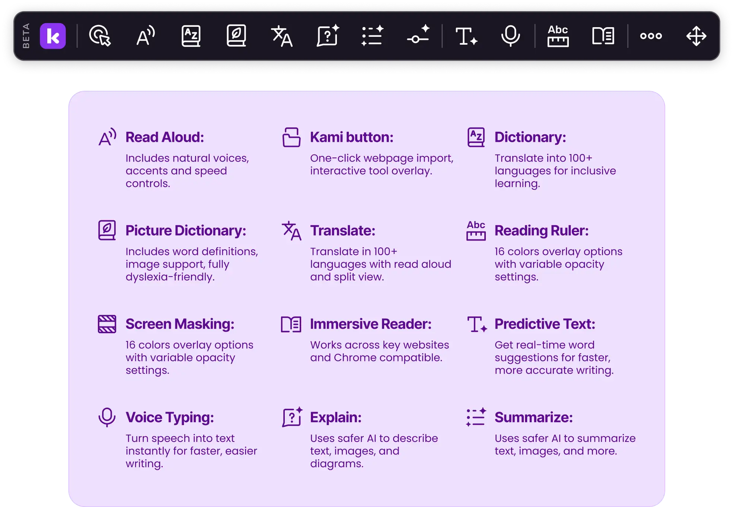Click 'Includes word definitions, image support' description
733x507 pixels.
pyautogui.click(x=191, y=264)
